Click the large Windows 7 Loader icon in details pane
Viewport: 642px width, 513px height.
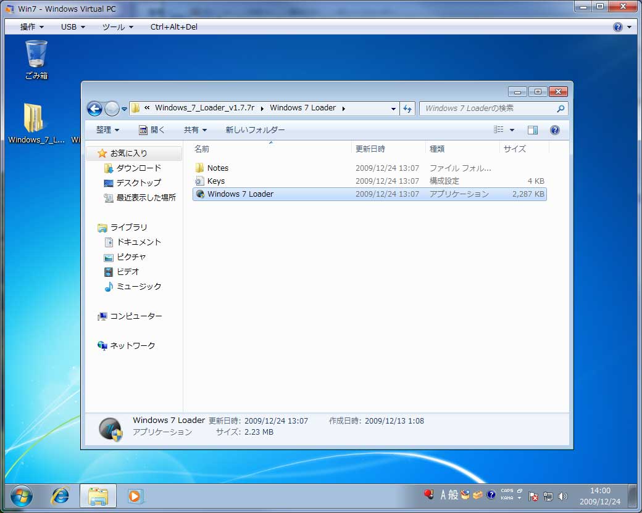point(110,429)
